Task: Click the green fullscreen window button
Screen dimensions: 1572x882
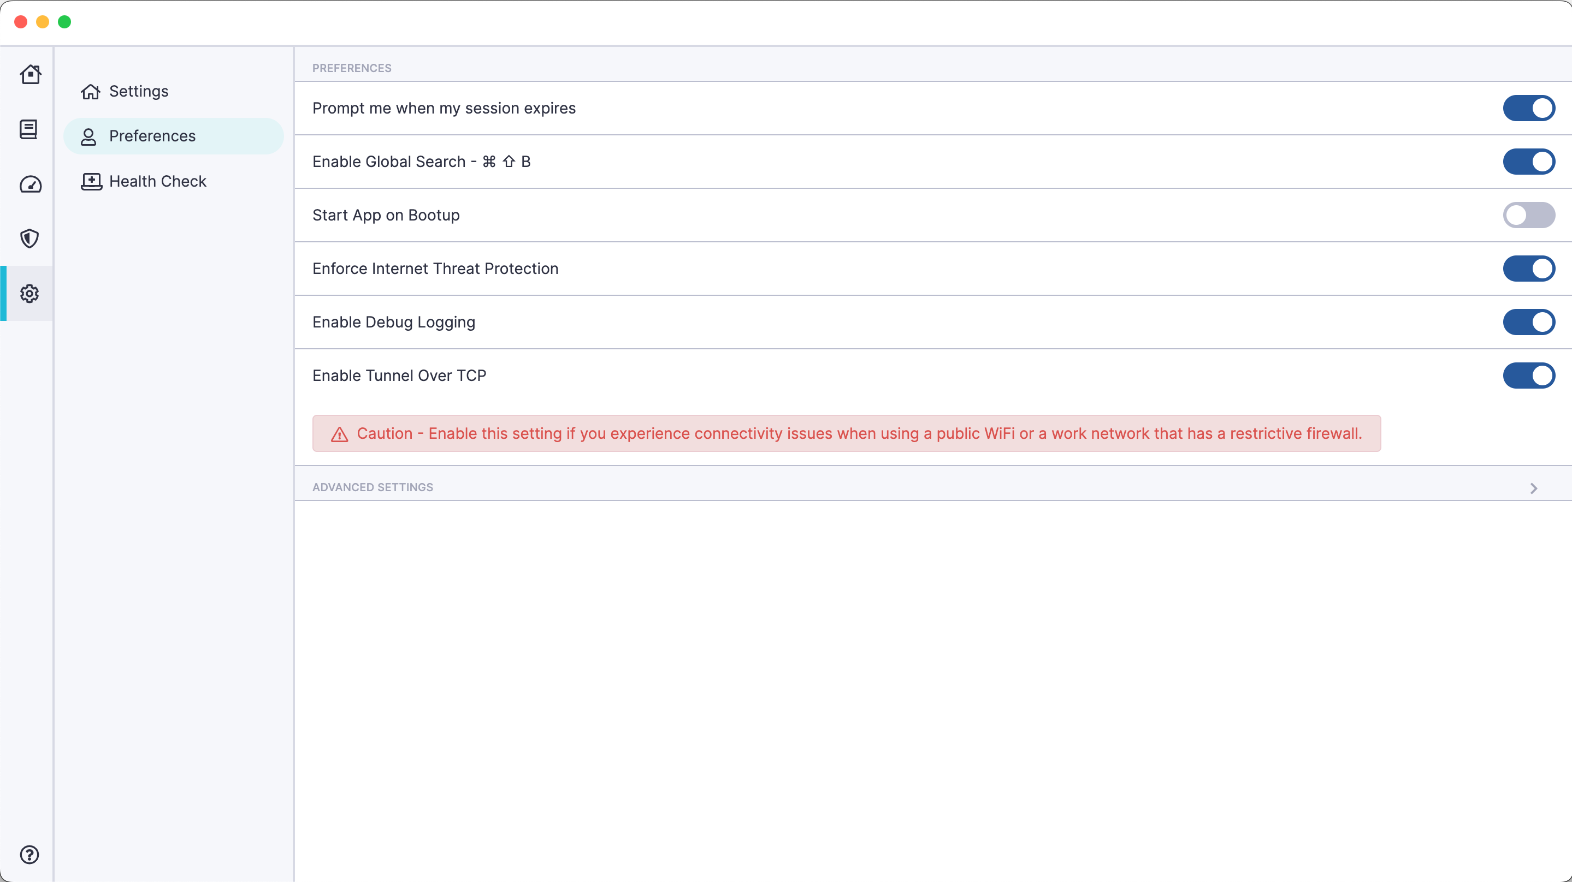Action: [x=64, y=22]
